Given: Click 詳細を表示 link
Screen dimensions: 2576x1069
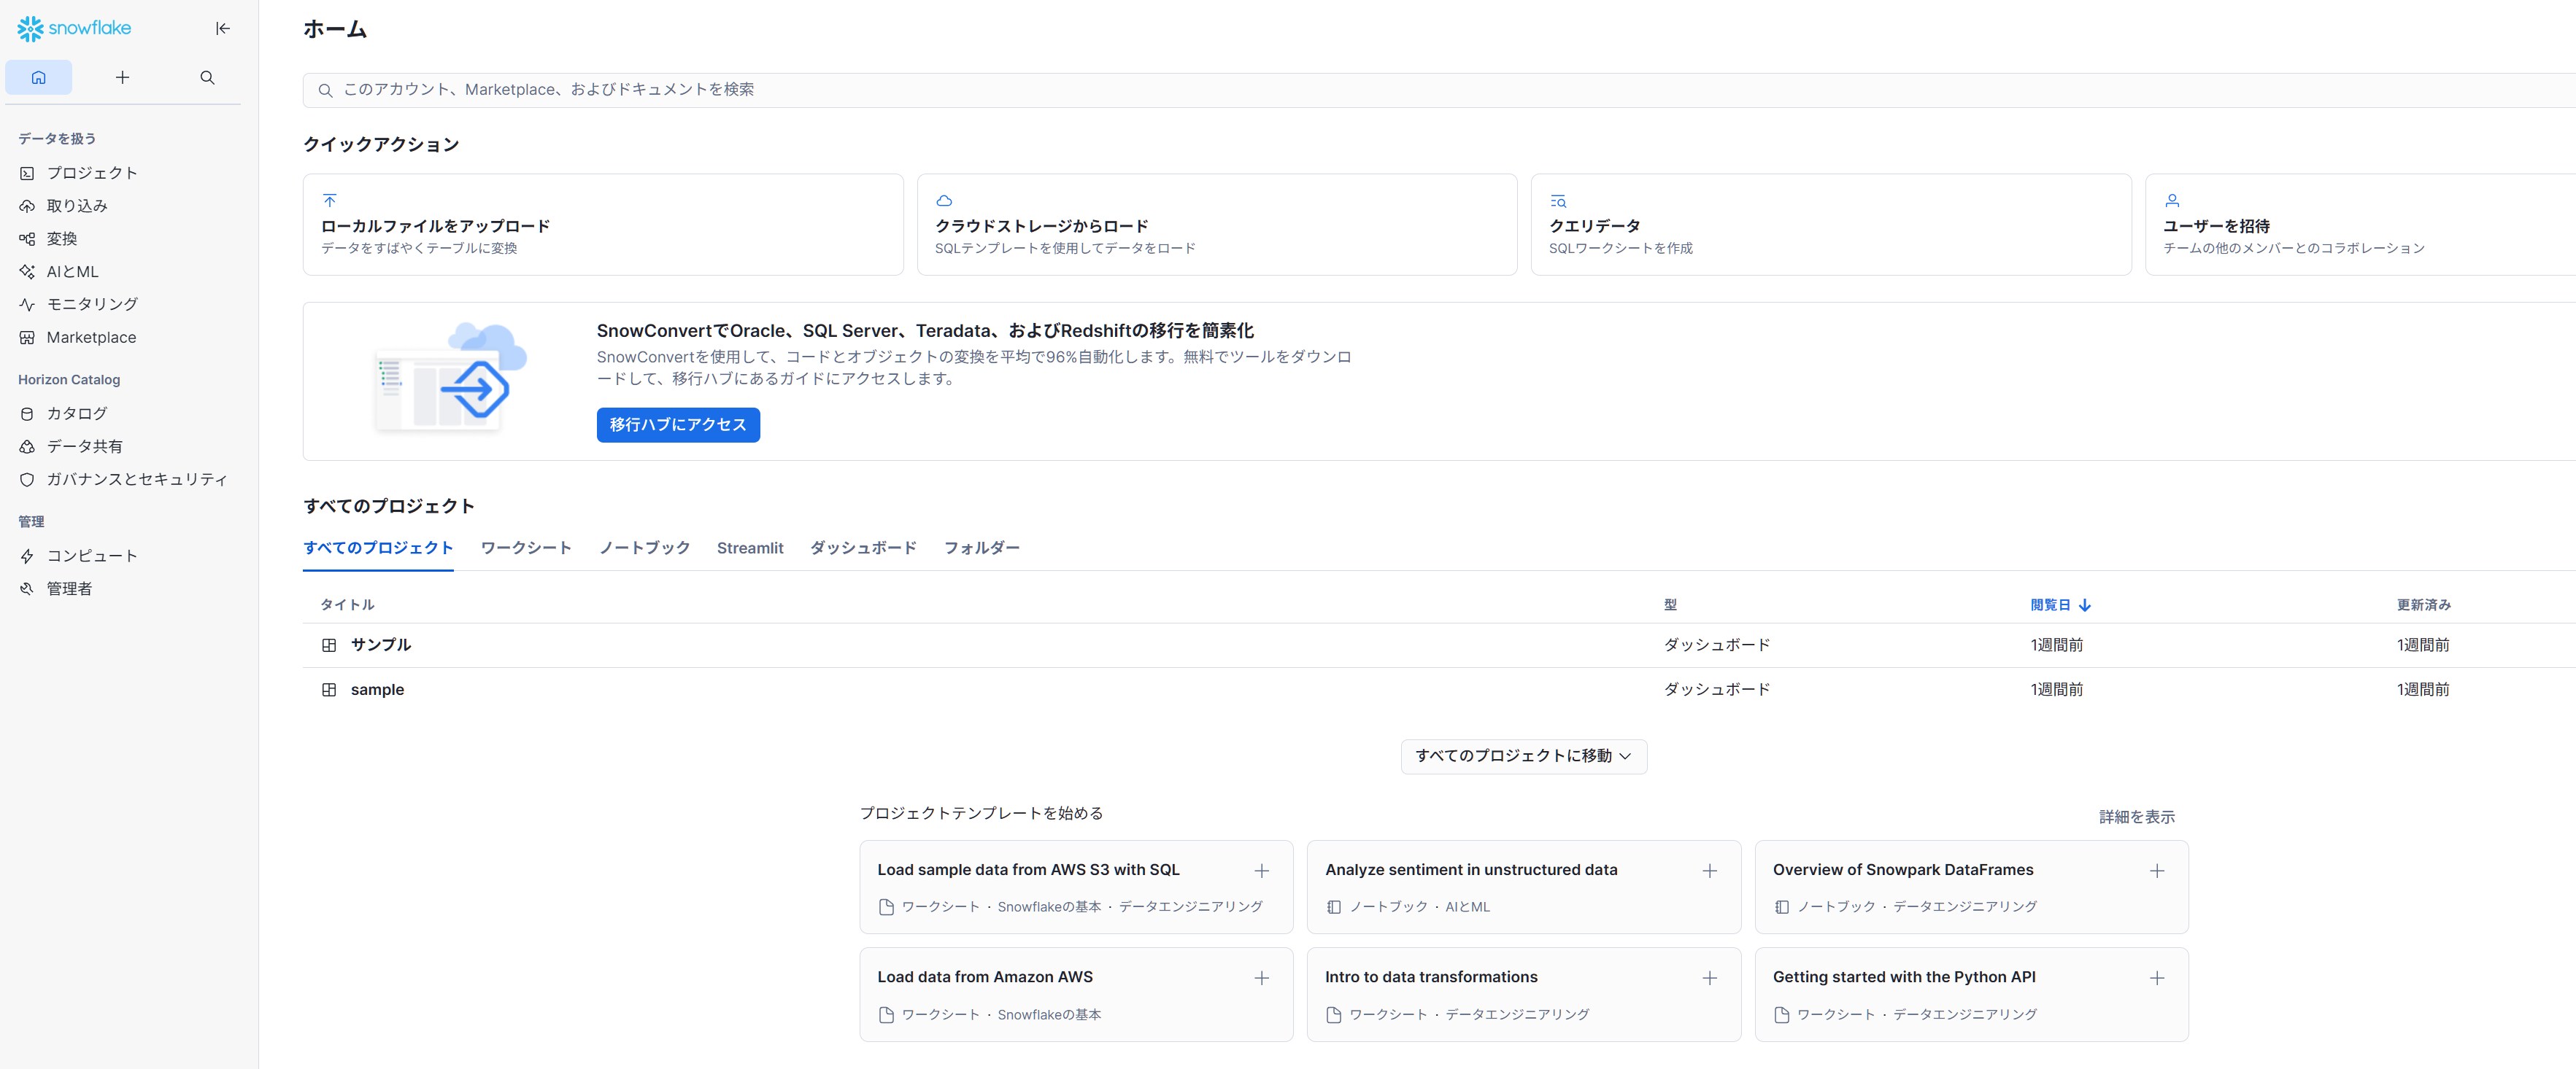Looking at the screenshot, I should [x=2136, y=817].
